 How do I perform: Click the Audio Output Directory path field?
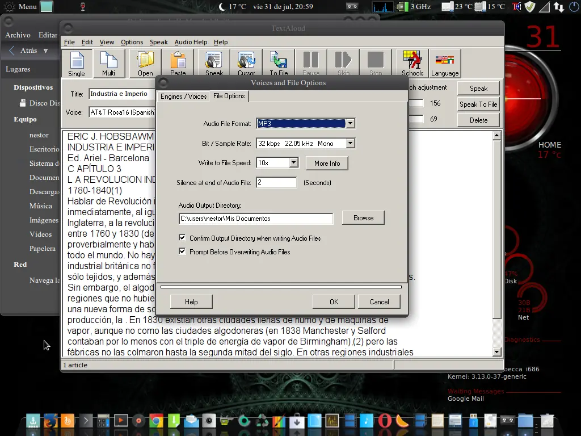(256, 219)
